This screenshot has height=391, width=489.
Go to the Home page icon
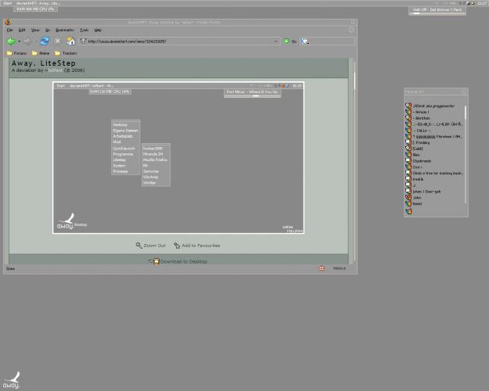(x=70, y=41)
